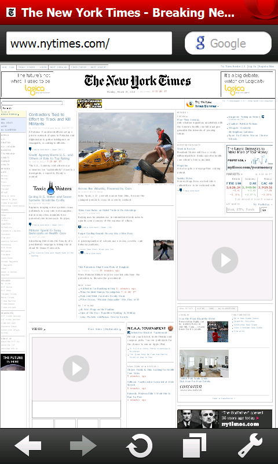This screenshot has width=278, height=464.
Task: Click the apartment interior real estate photo
Action: point(204,364)
